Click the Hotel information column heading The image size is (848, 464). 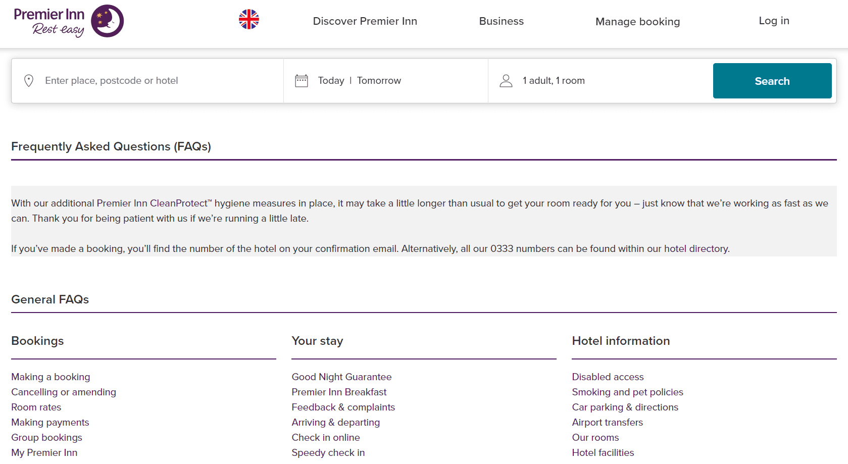click(621, 341)
